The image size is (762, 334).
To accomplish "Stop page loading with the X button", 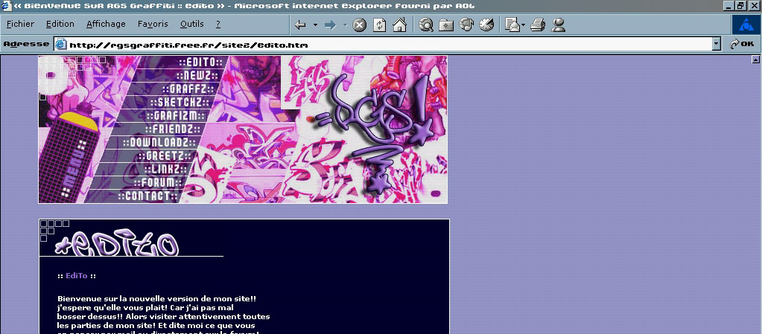I will [x=359, y=25].
